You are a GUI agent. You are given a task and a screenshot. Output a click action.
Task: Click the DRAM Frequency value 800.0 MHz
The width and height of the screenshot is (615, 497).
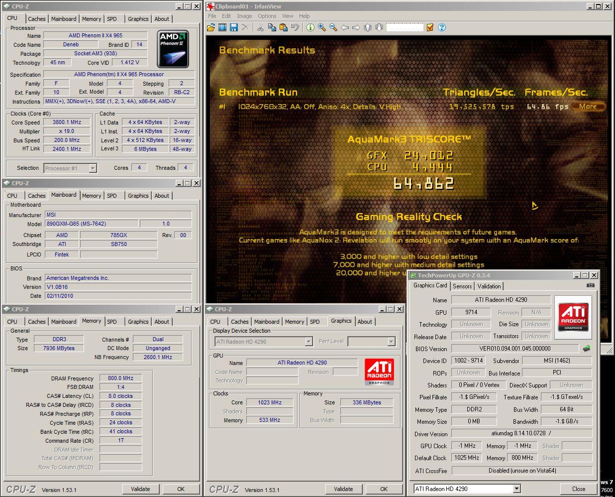[120, 378]
